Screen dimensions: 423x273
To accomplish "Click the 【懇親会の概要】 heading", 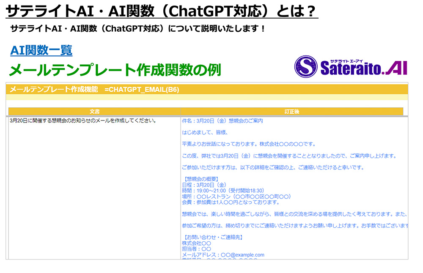I will click(x=201, y=179).
